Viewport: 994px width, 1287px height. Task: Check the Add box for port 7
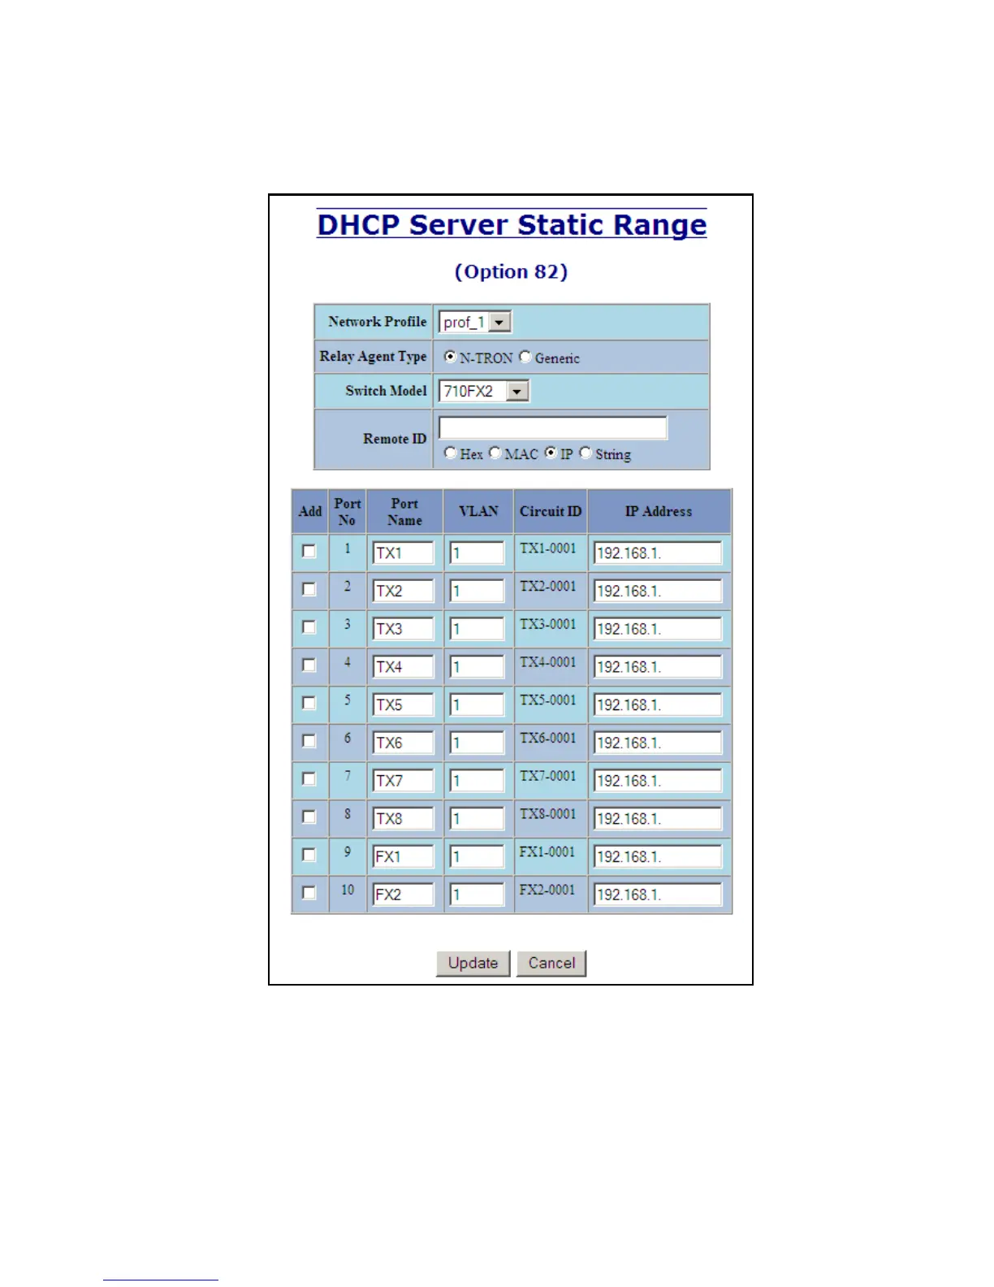pos(309,778)
